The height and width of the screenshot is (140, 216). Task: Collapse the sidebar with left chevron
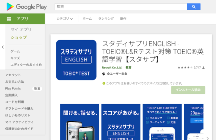tap(3, 47)
